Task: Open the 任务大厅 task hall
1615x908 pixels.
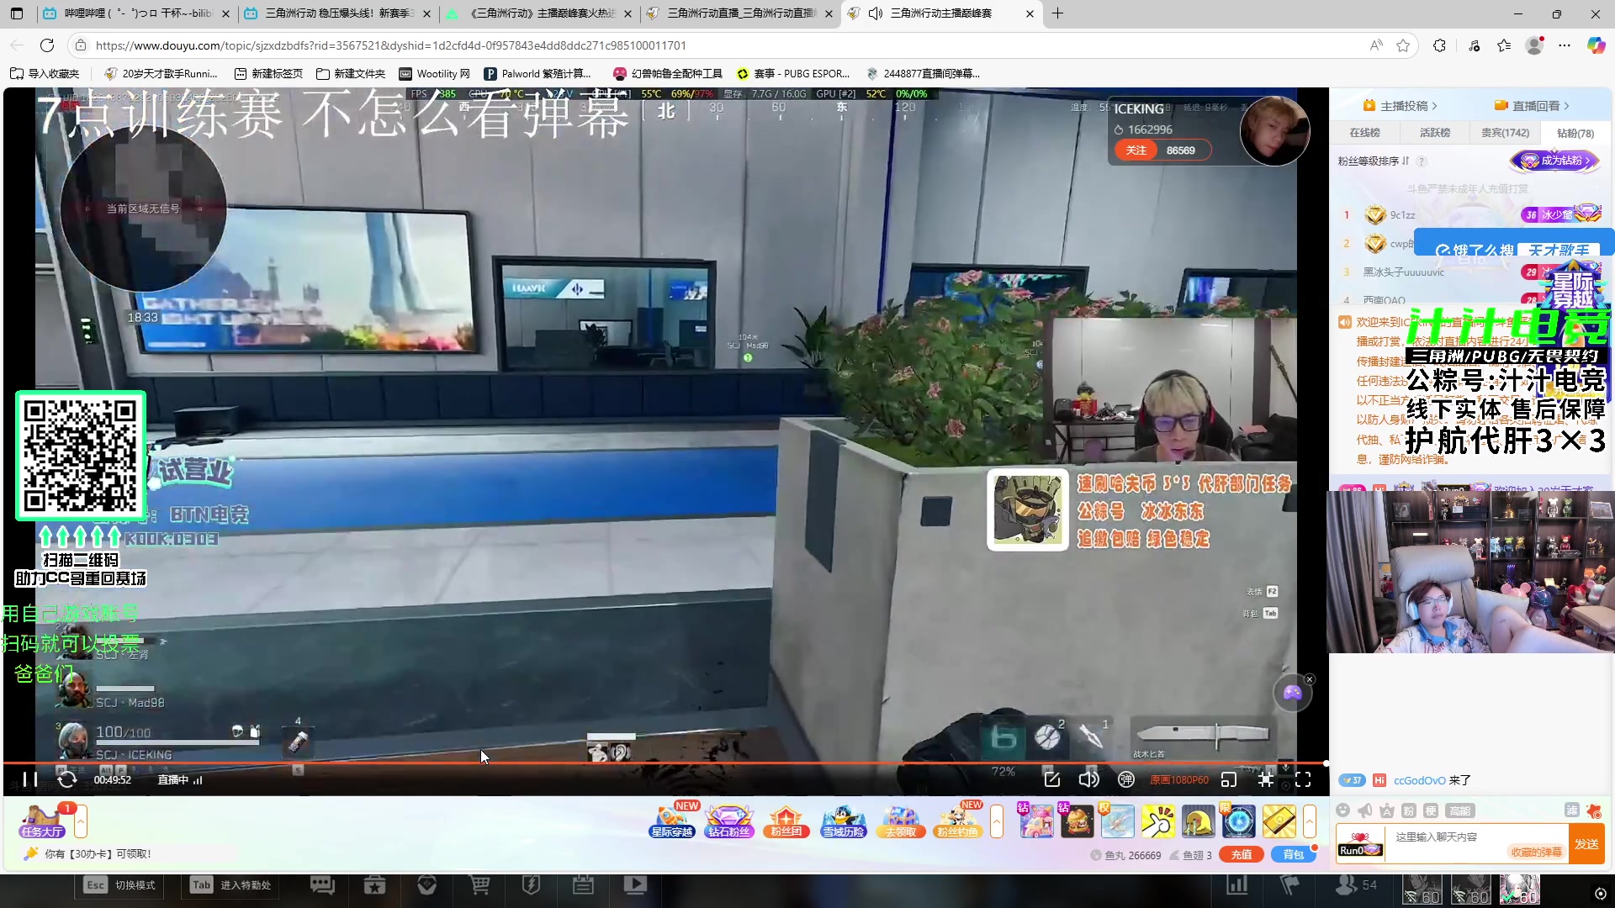Action: pos(42,821)
